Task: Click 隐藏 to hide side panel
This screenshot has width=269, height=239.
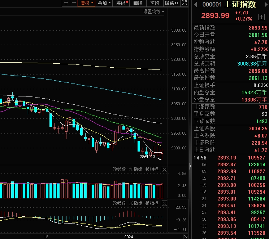Action: click(172, 3)
